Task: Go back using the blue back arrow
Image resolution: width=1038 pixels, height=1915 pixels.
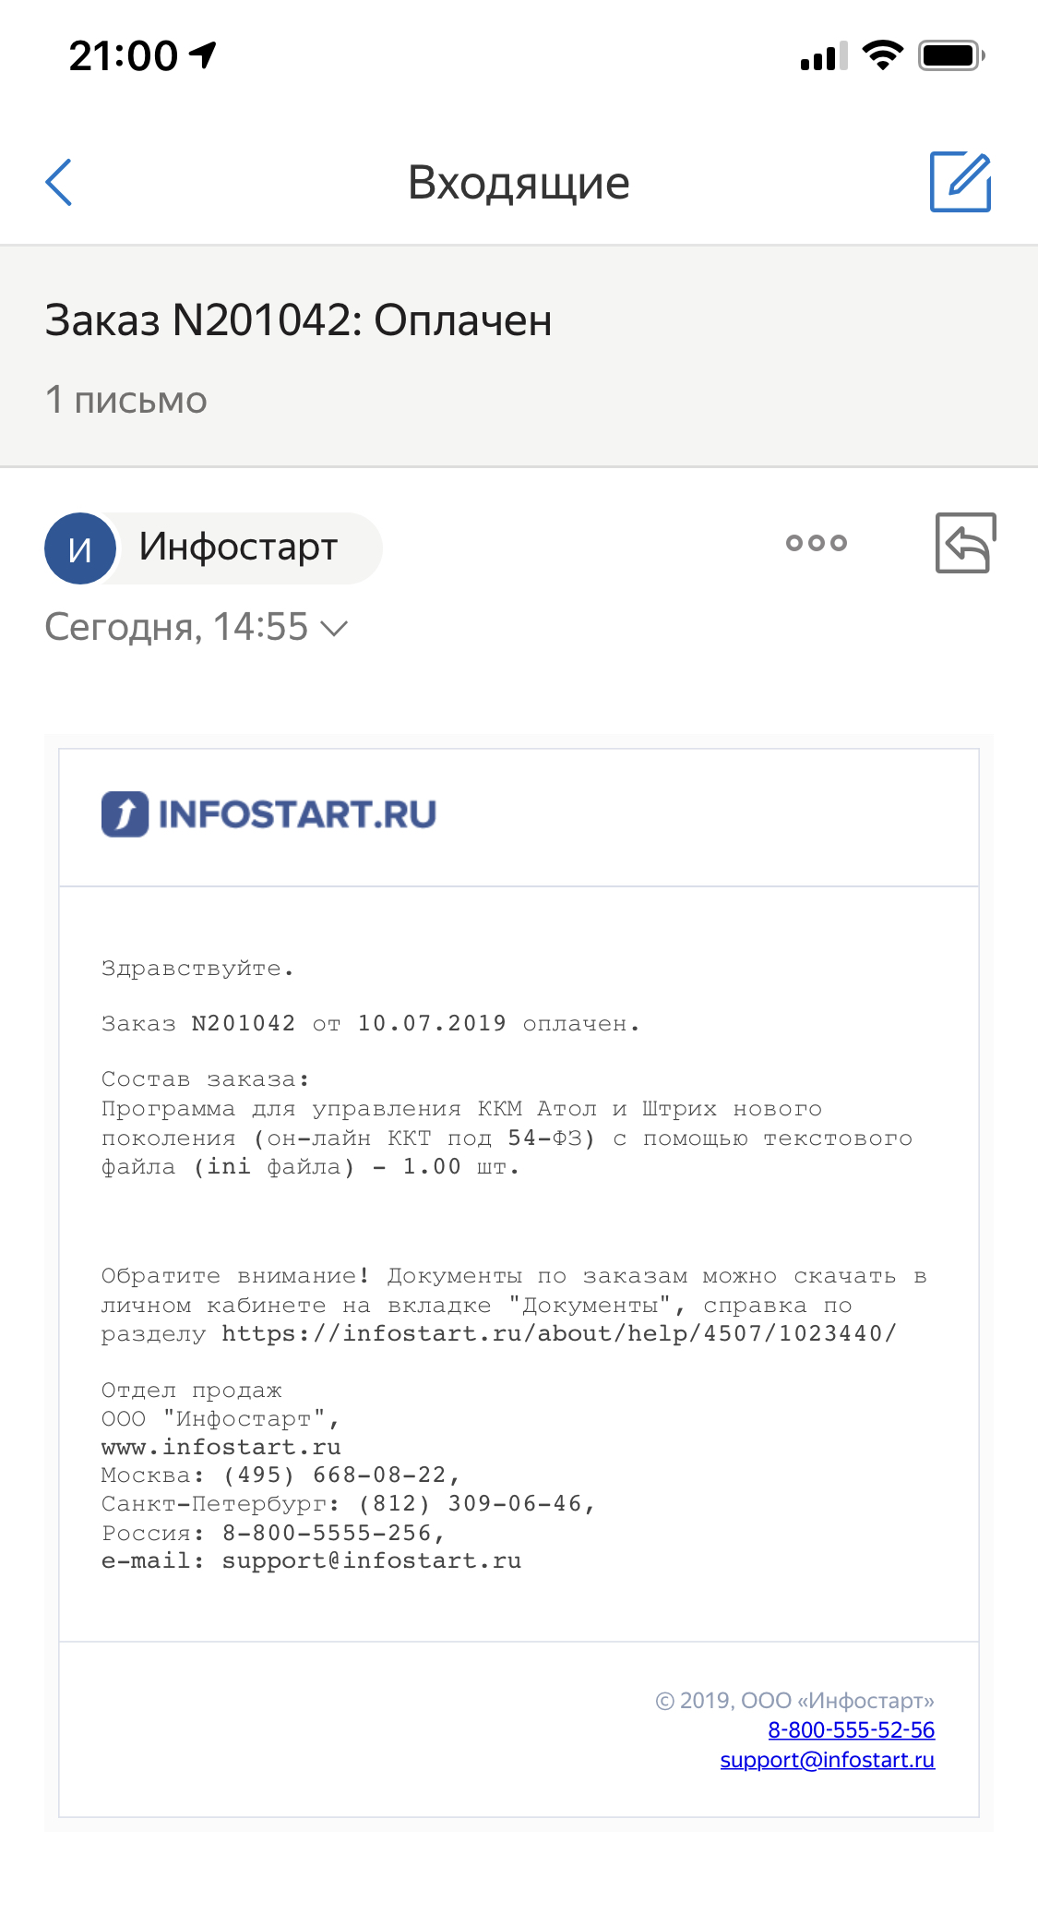Action: click(x=58, y=182)
